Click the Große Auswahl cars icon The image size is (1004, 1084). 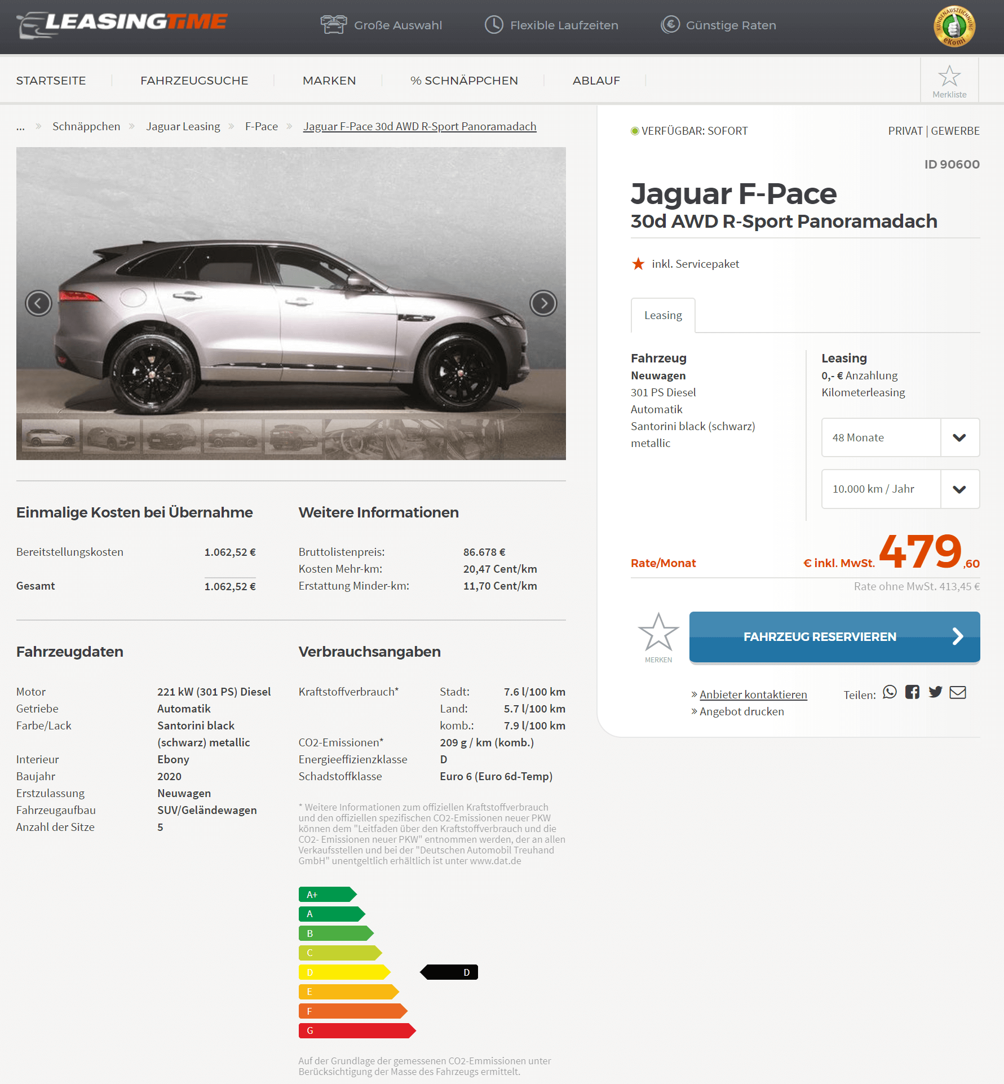coord(333,25)
